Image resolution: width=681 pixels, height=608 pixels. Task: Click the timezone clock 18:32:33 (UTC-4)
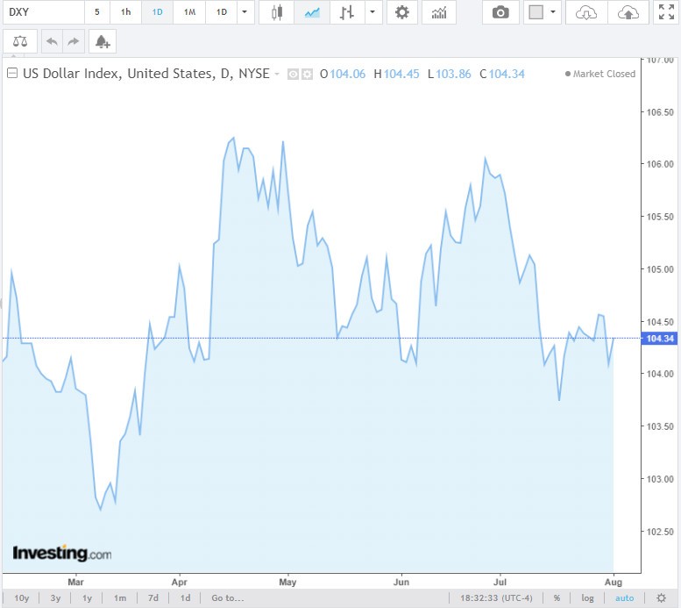pyautogui.click(x=498, y=598)
